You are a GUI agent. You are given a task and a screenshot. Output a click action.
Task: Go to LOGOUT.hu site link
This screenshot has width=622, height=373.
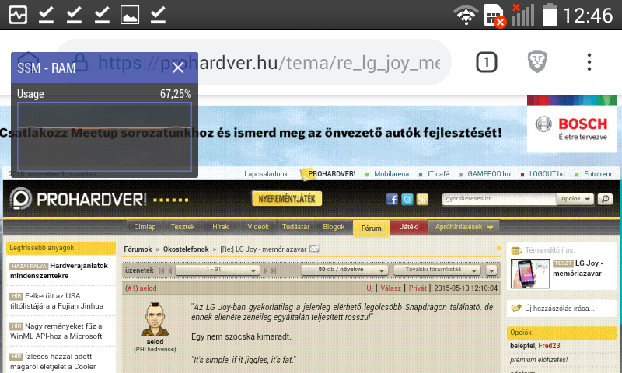pyautogui.click(x=547, y=173)
